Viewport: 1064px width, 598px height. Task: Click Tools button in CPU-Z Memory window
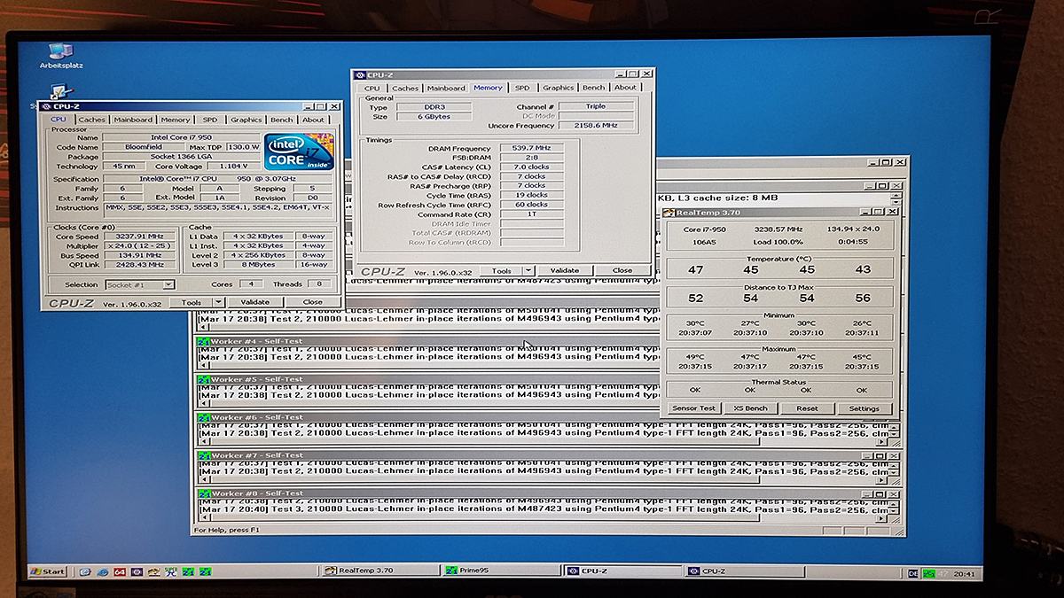point(502,270)
